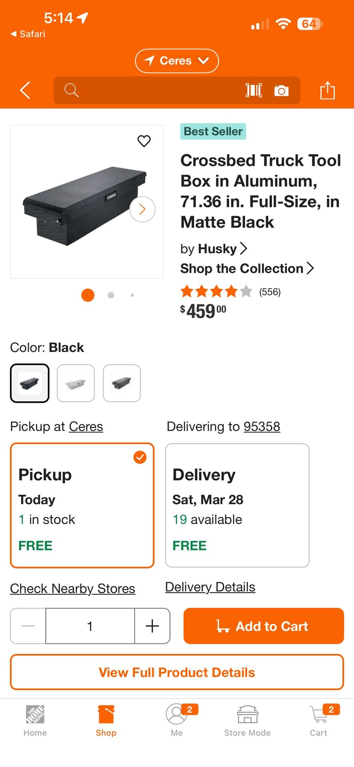The image size is (354, 767).
Task: Tap the back arrow icon
Action: coord(25,90)
